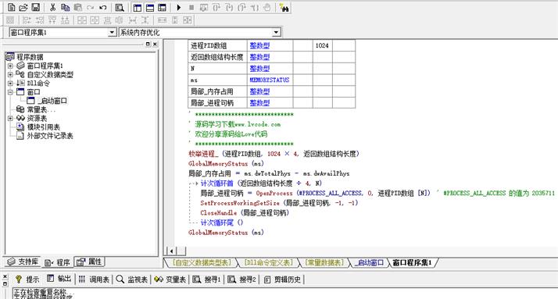Cut the selection with the scissors icon

pos(52,8)
